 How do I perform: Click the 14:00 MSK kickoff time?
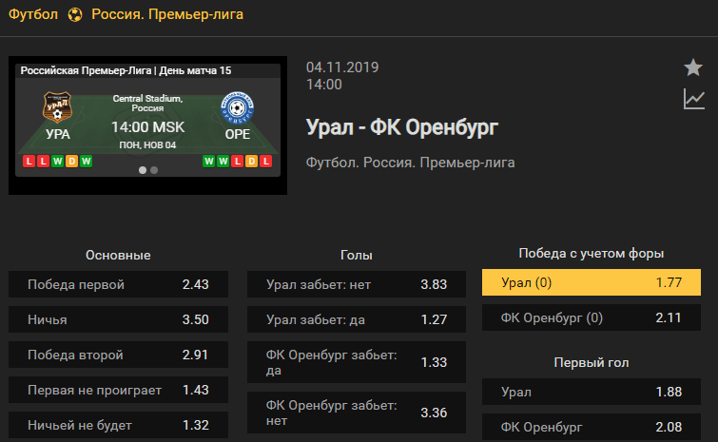click(x=148, y=126)
